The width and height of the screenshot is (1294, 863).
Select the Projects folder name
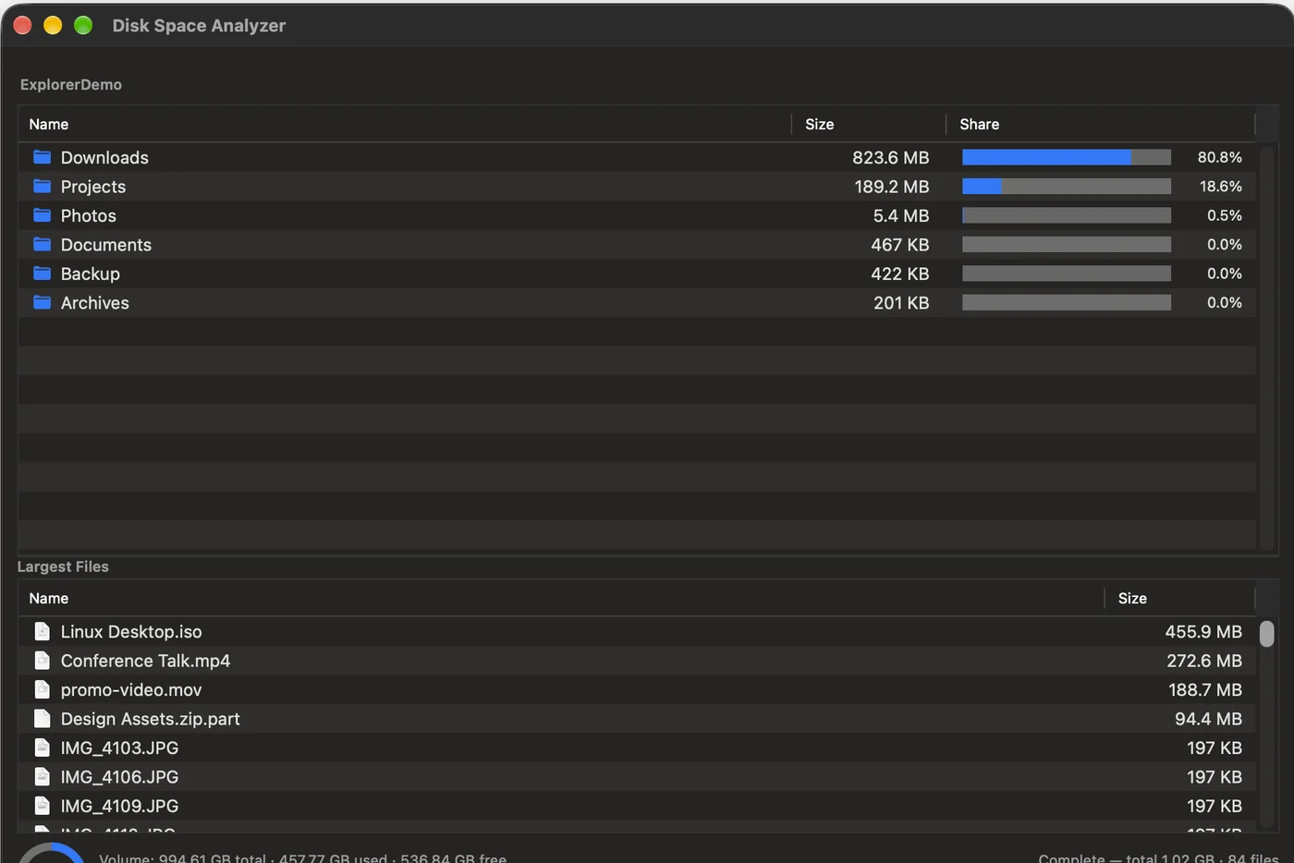(93, 187)
